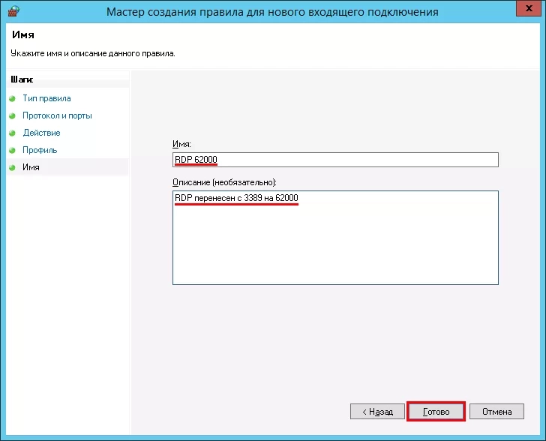Click the green bullet beside Тип правила
Screen dimensions: 546x441
click(x=12, y=98)
